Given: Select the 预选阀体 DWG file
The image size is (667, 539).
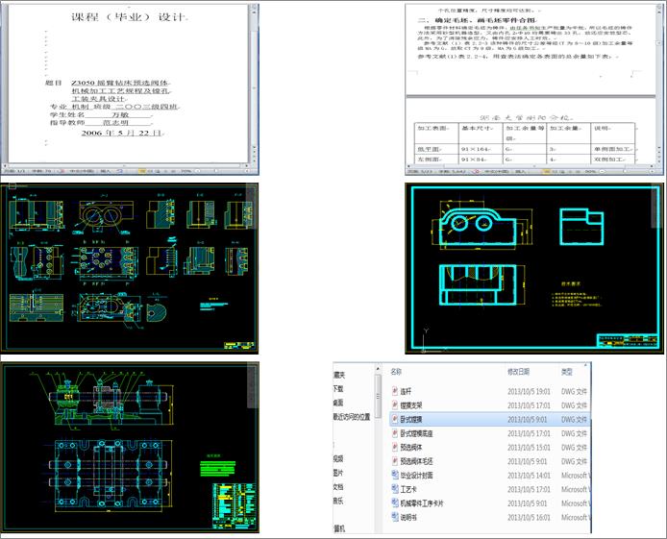Looking at the screenshot, I should 489,447.
